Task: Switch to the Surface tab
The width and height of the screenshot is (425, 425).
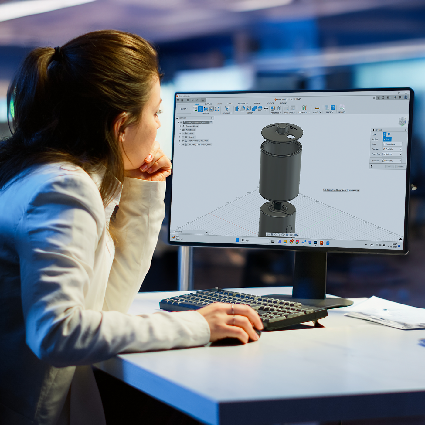Action: (x=208, y=104)
